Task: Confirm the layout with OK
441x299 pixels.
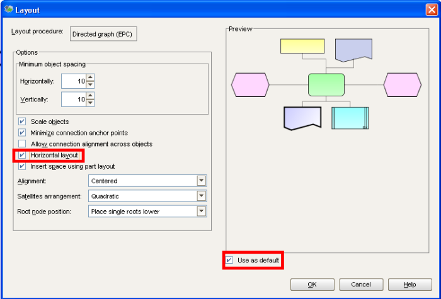Action: [312, 285]
